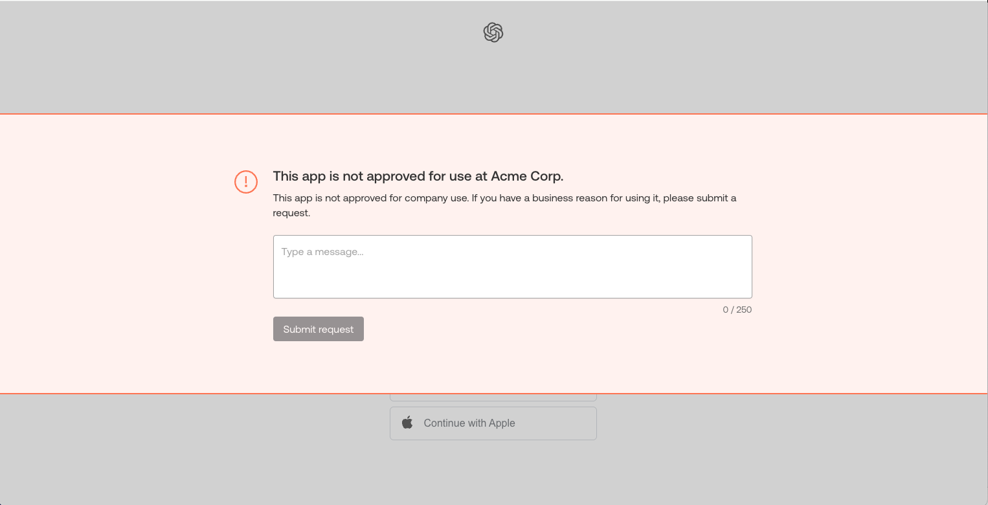Click the orange exclamation warning icon
This screenshot has width=988, height=505.
click(x=246, y=182)
